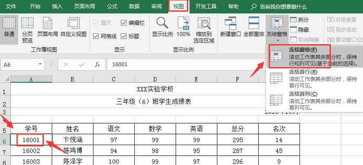Open Page Break Preview (分页预览)
This screenshot has height=165, width=363.
[27, 30]
